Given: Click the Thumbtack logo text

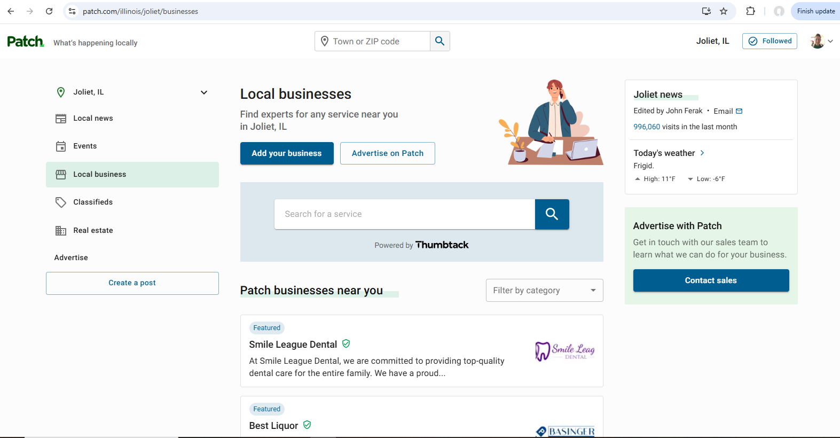Looking at the screenshot, I should [x=442, y=245].
